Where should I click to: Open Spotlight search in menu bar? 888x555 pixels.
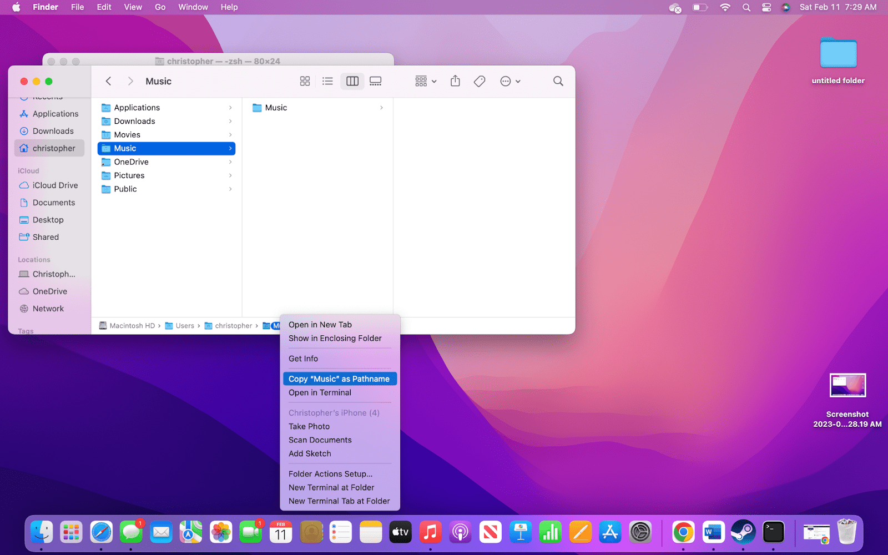coord(746,7)
